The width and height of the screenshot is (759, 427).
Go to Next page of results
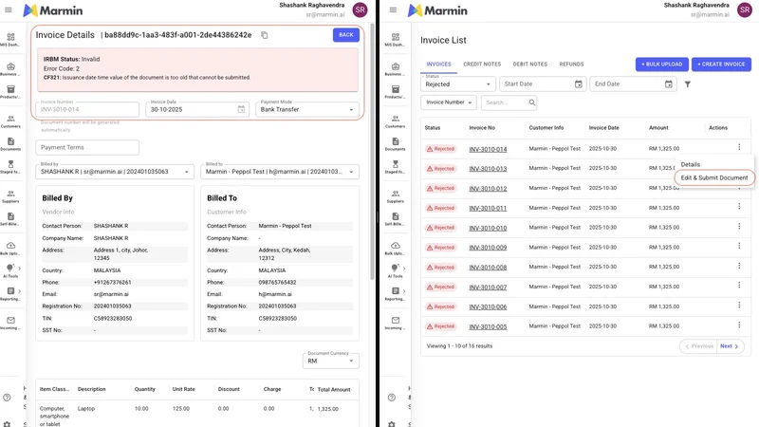tap(730, 346)
